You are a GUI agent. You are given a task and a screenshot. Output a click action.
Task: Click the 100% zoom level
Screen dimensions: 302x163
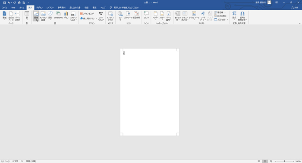298,161
